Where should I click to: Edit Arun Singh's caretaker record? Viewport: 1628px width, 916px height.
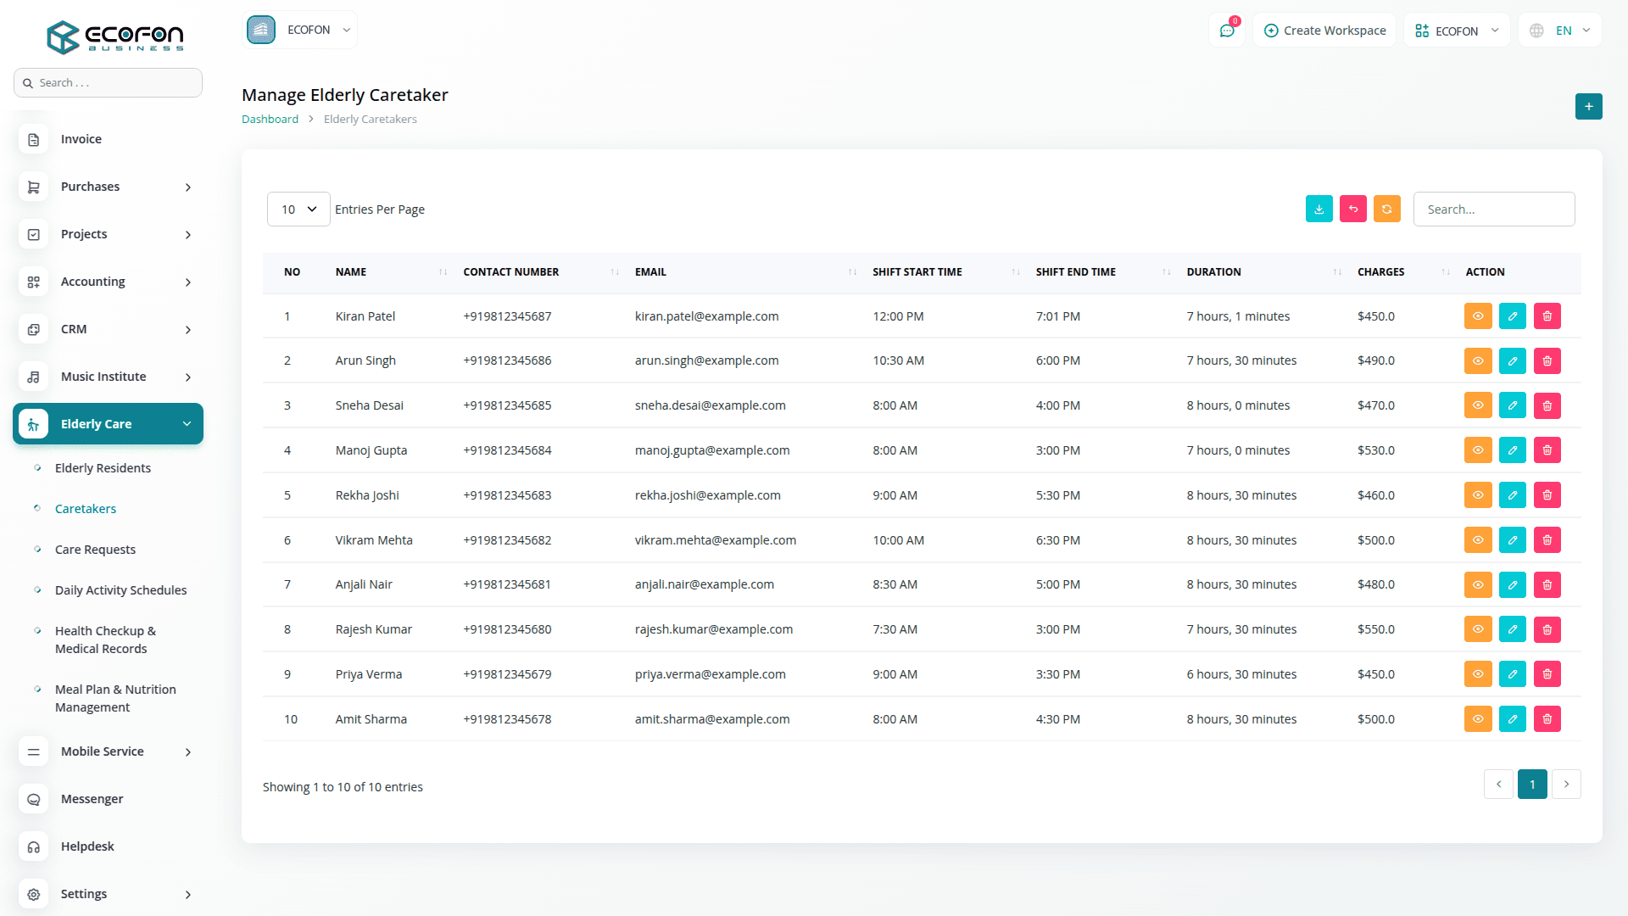(x=1512, y=360)
